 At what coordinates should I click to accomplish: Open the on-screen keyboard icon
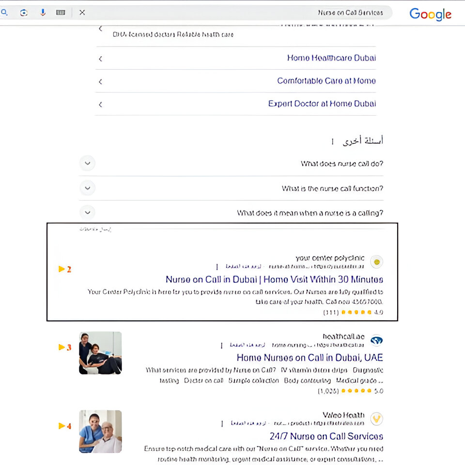[x=61, y=13]
